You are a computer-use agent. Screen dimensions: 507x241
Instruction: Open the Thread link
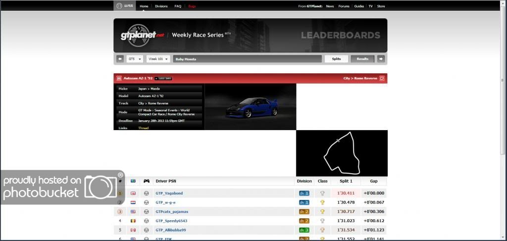[143, 128]
